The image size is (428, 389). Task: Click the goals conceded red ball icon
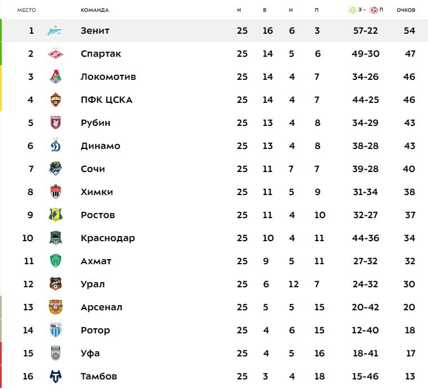[373, 10]
